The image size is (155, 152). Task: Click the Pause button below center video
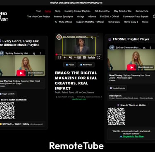[70, 65]
